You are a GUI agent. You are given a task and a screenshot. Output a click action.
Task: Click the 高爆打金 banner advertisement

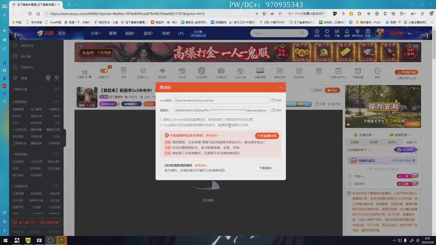click(x=248, y=52)
